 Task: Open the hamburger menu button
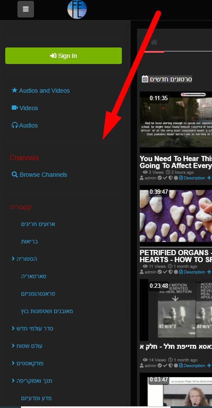pos(26,9)
